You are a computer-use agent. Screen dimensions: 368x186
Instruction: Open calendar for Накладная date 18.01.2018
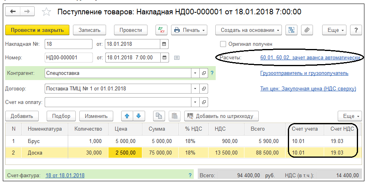click(164, 44)
